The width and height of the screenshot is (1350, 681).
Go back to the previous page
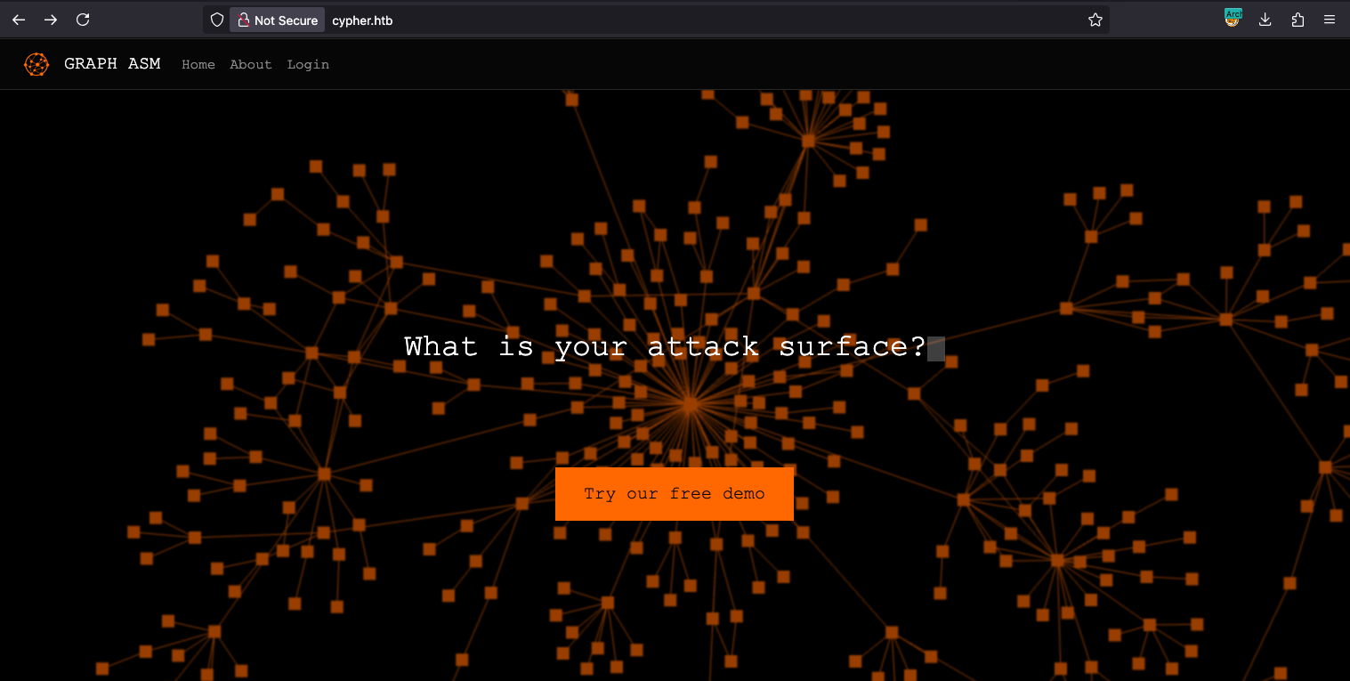(x=19, y=20)
